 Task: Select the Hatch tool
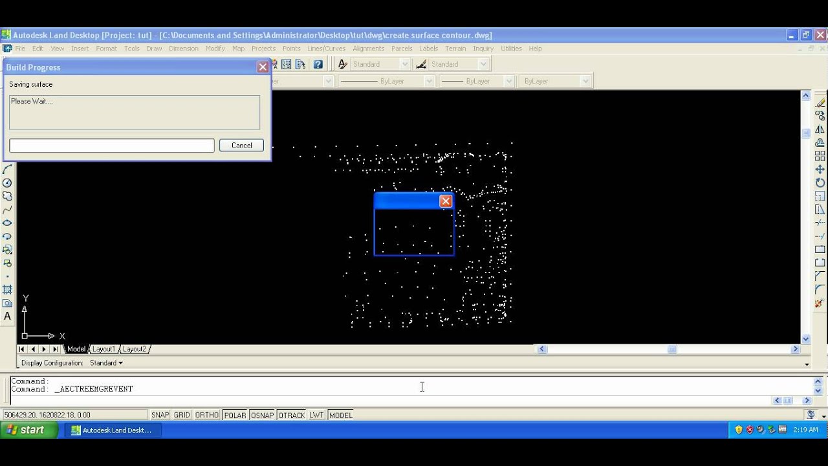point(8,289)
